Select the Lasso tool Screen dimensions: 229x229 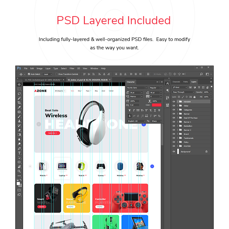(x=19, y=94)
